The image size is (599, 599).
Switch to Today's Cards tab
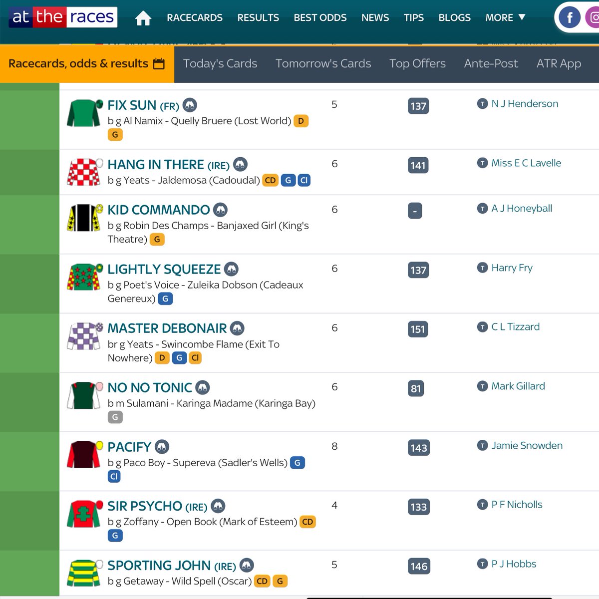coord(220,64)
